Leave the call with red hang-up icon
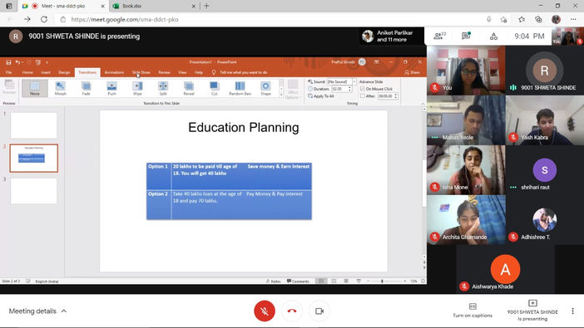 292,311
